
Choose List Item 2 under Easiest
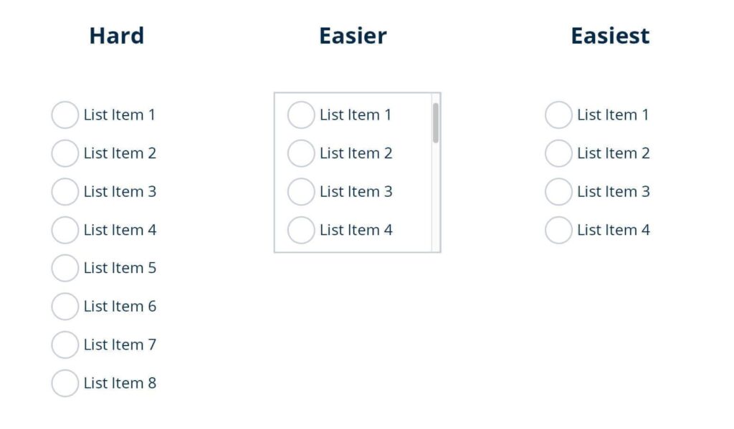[x=558, y=153]
